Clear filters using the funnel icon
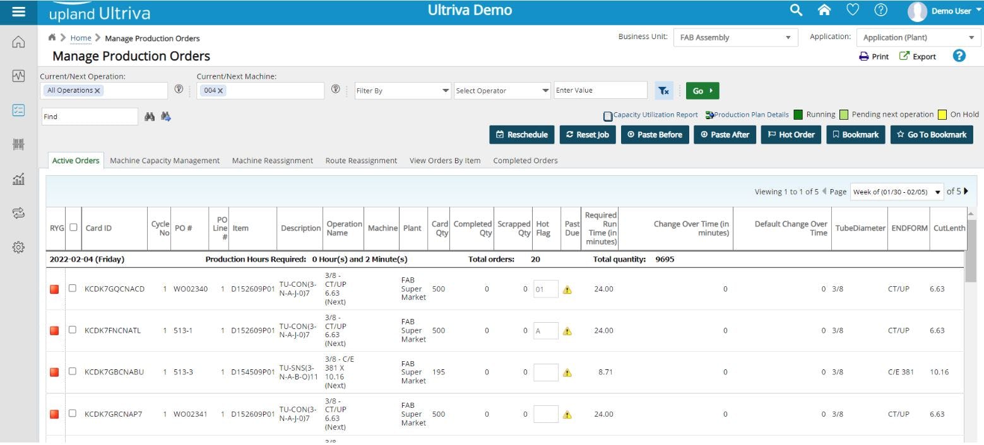The image size is (984, 445). (x=663, y=90)
